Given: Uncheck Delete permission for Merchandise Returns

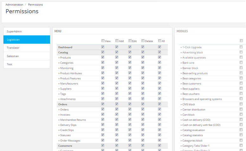Looking at the screenshot, I should click(143, 119).
